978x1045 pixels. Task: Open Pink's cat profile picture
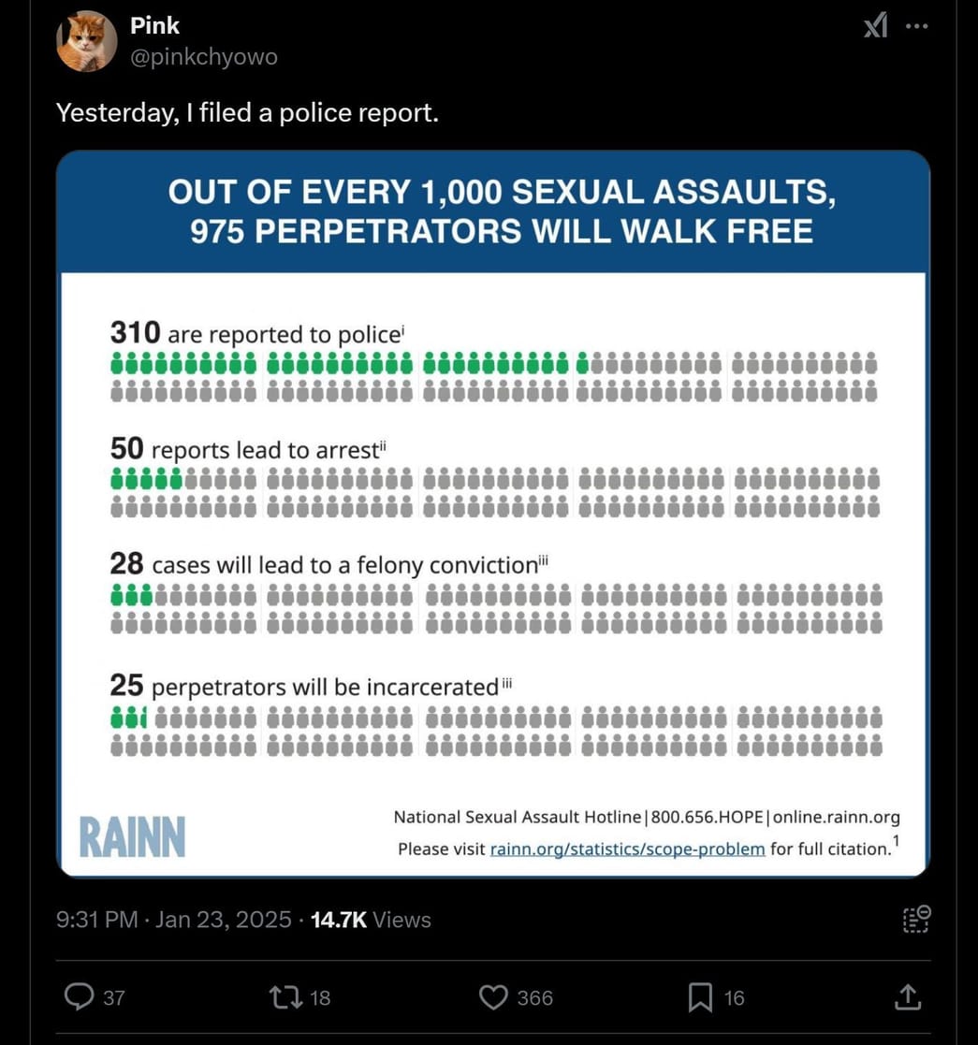click(x=87, y=42)
